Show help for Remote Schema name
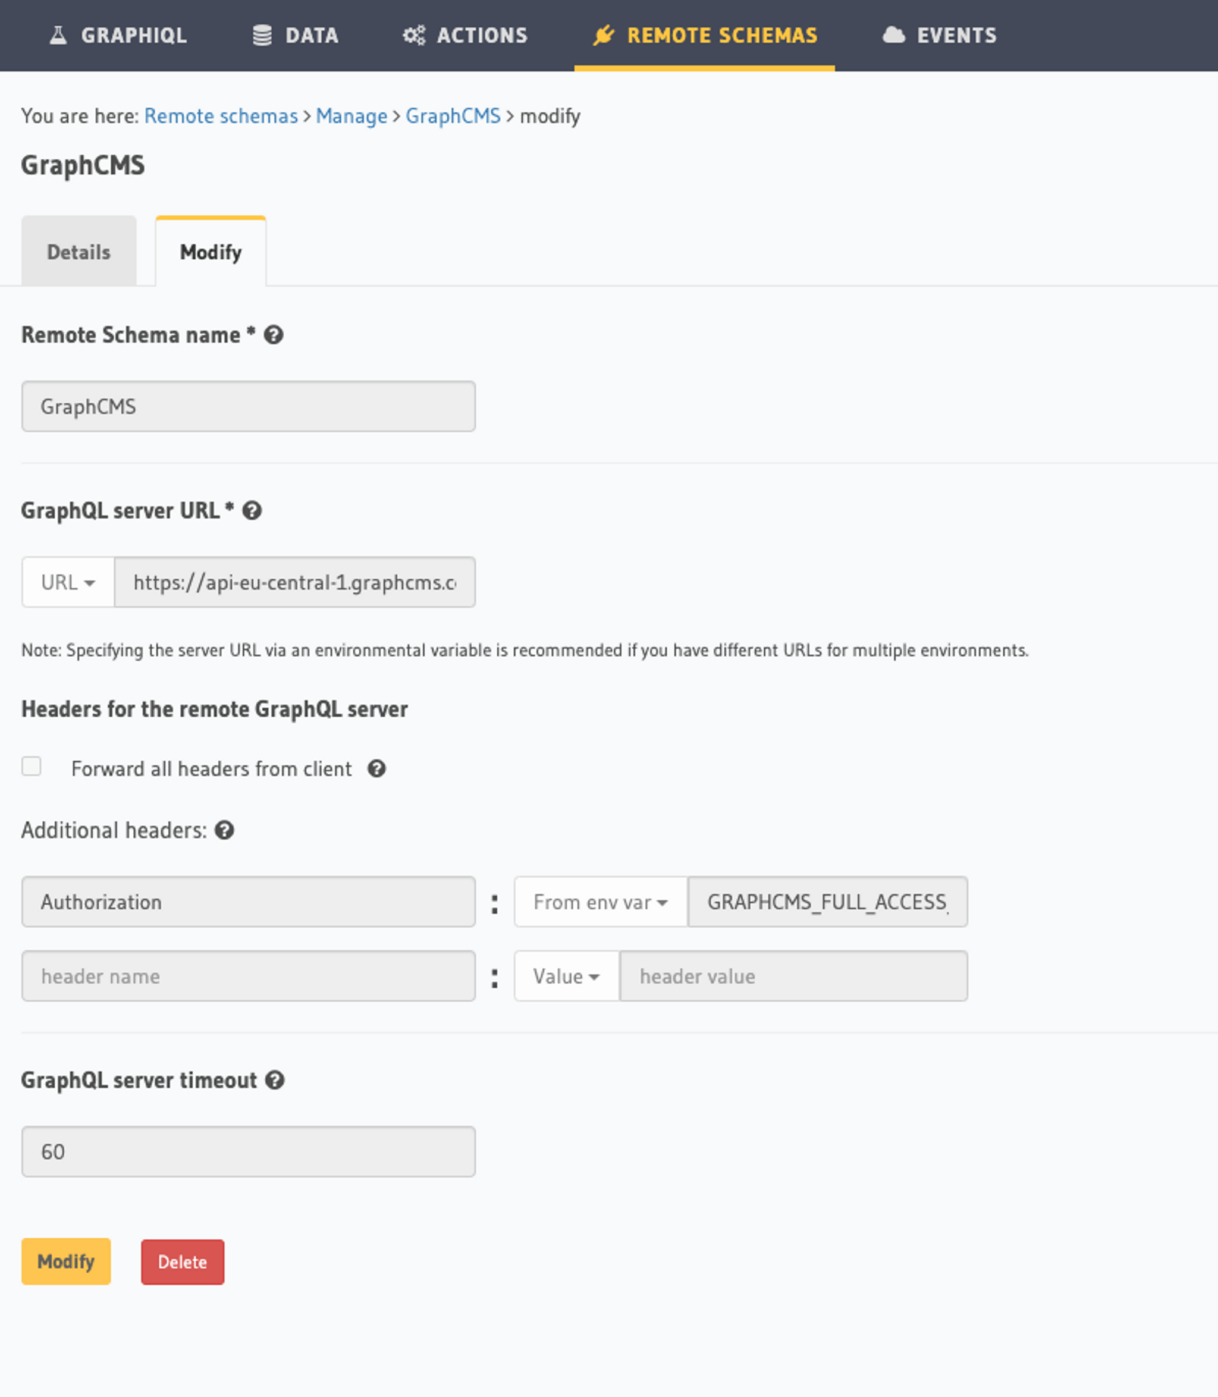The height and width of the screenshot is (1397, 1218). click(x=273, y=335)
